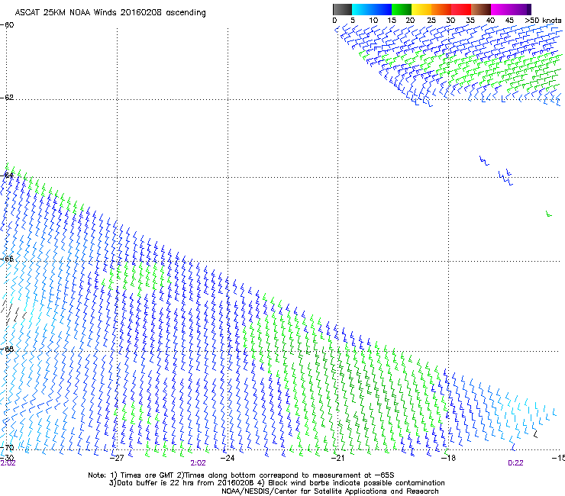The height and width of the screenshot is (496, 565).
Task: Click the data buffer 22 hrs note
Action: pyautogui.click(x=276, y=483)
